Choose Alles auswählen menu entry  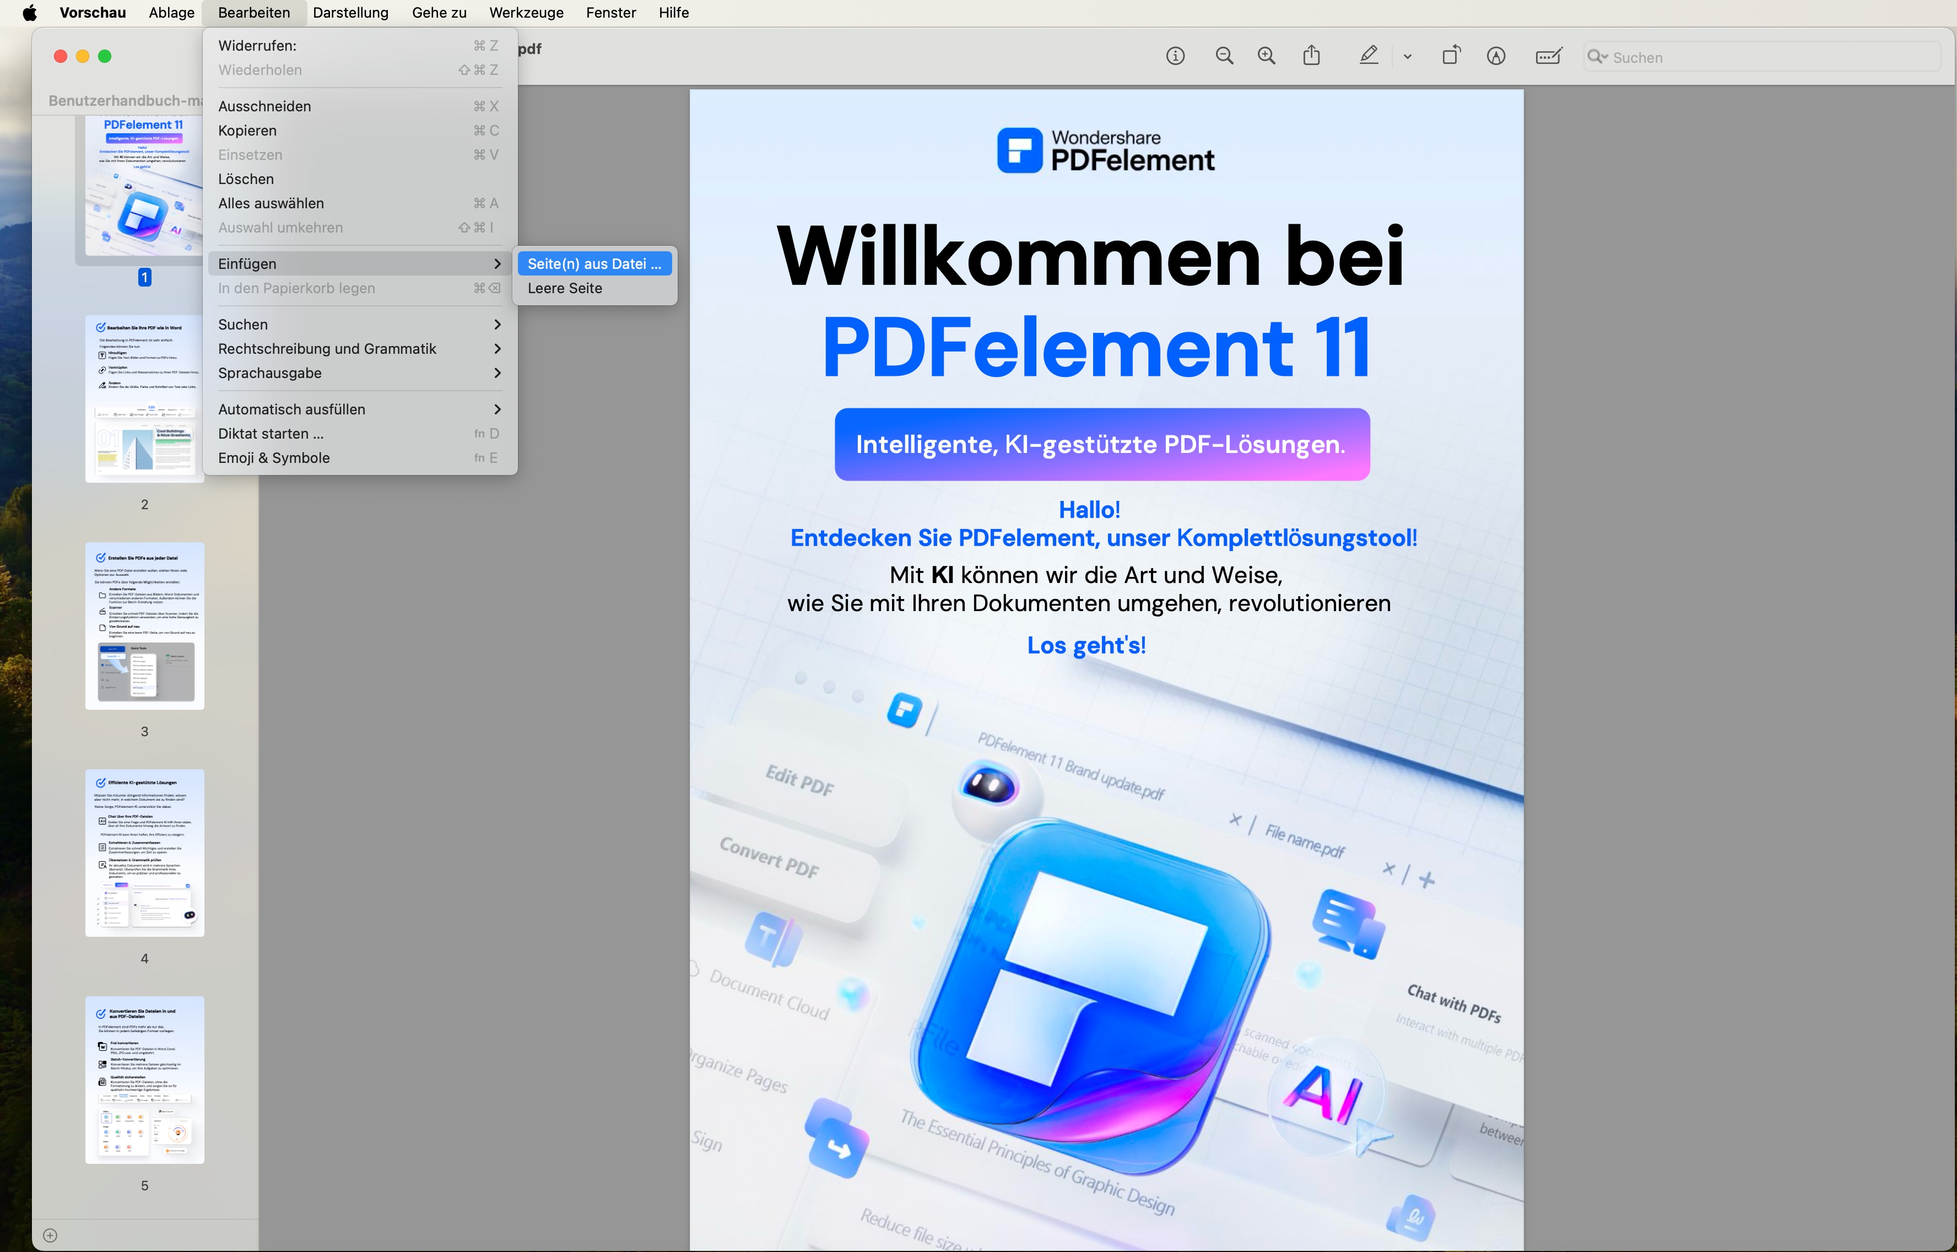click(359, 203)
